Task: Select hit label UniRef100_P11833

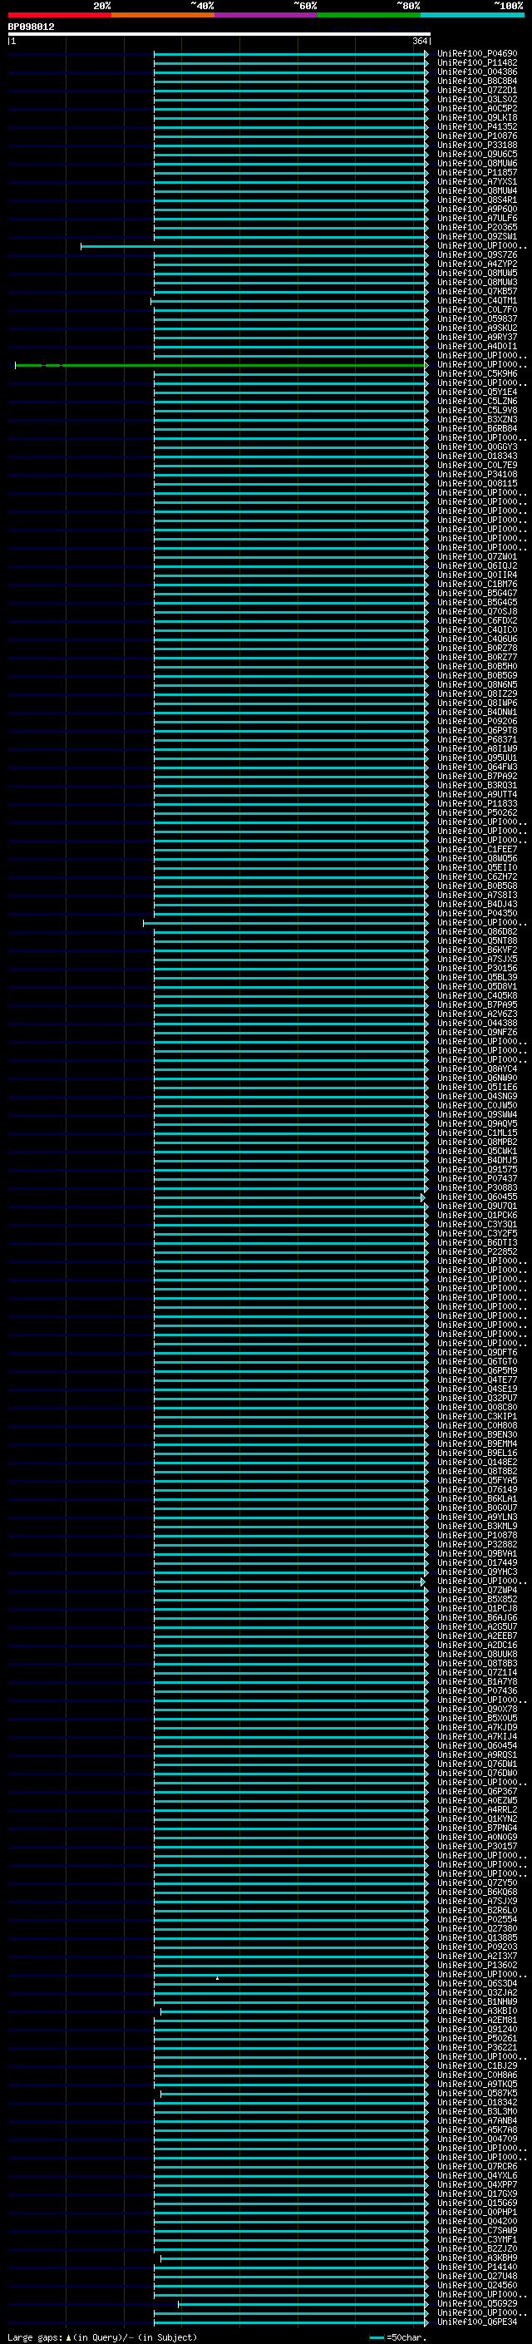Action: [x=477, y=803]
